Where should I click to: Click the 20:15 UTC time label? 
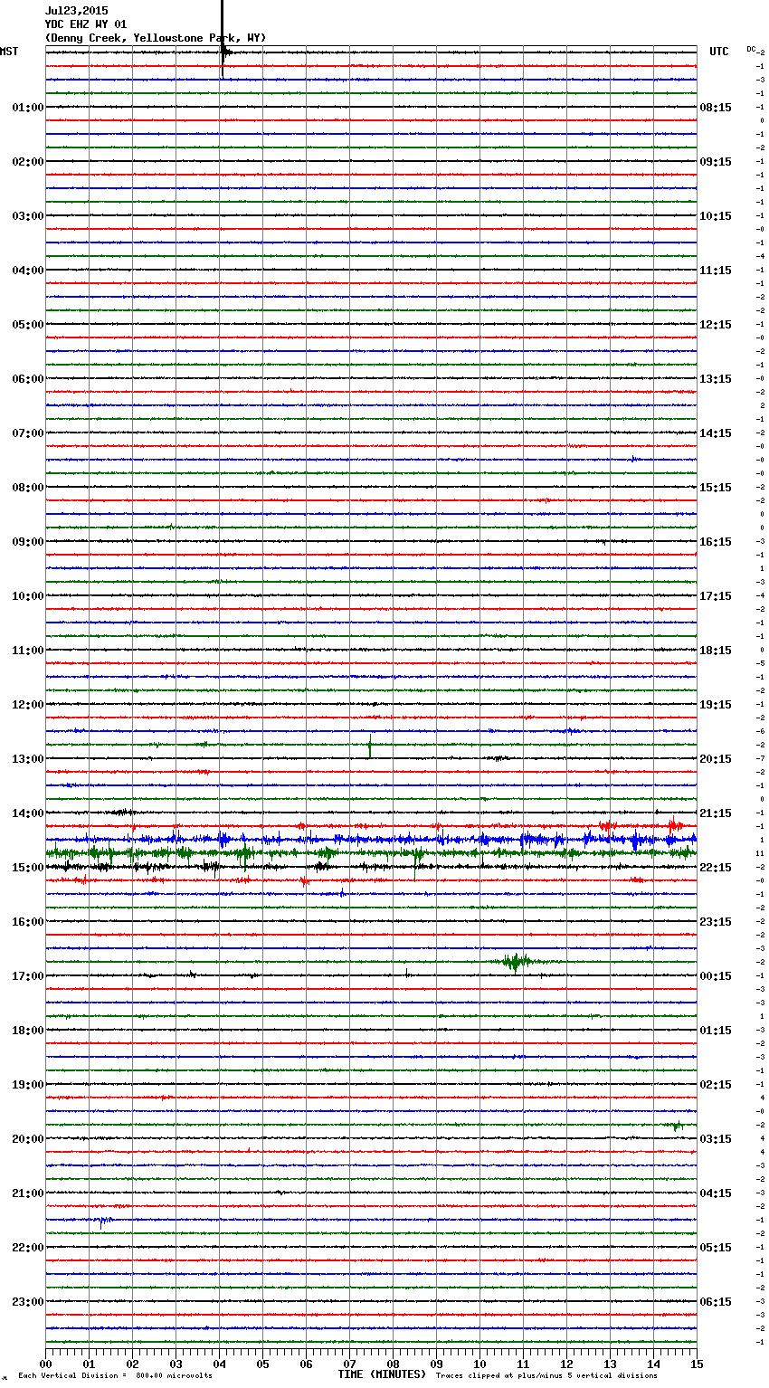[716, 759]
